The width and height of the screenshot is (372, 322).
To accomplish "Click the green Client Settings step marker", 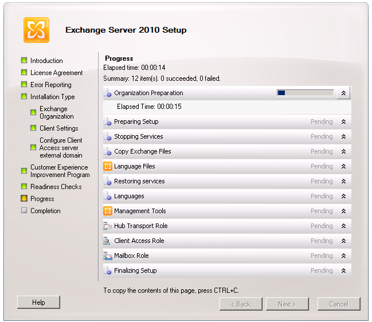I will pyautogui.click(x=33, y=128).
